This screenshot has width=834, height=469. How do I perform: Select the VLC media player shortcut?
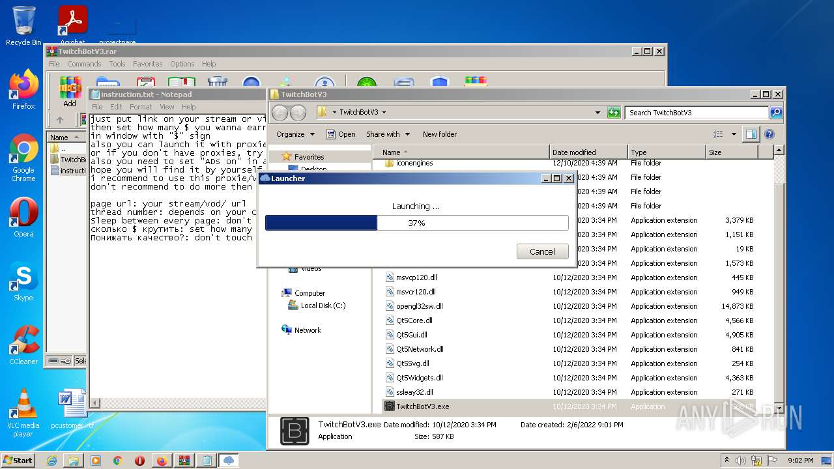23,413
